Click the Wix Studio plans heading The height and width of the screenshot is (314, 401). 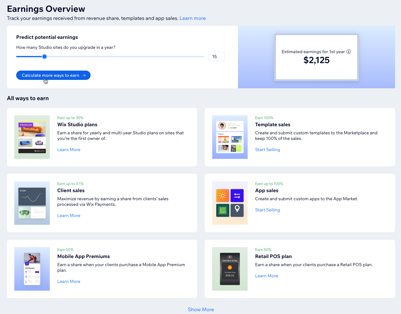77,125
